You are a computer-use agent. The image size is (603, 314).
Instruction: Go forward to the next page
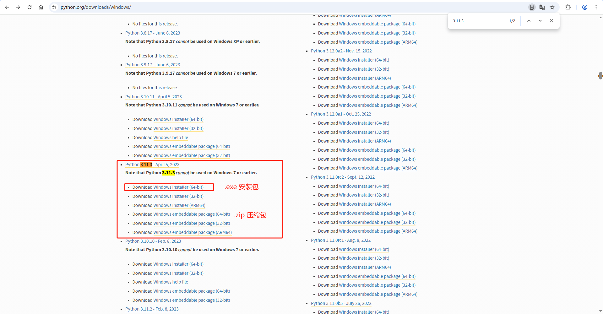click(18, 7)
